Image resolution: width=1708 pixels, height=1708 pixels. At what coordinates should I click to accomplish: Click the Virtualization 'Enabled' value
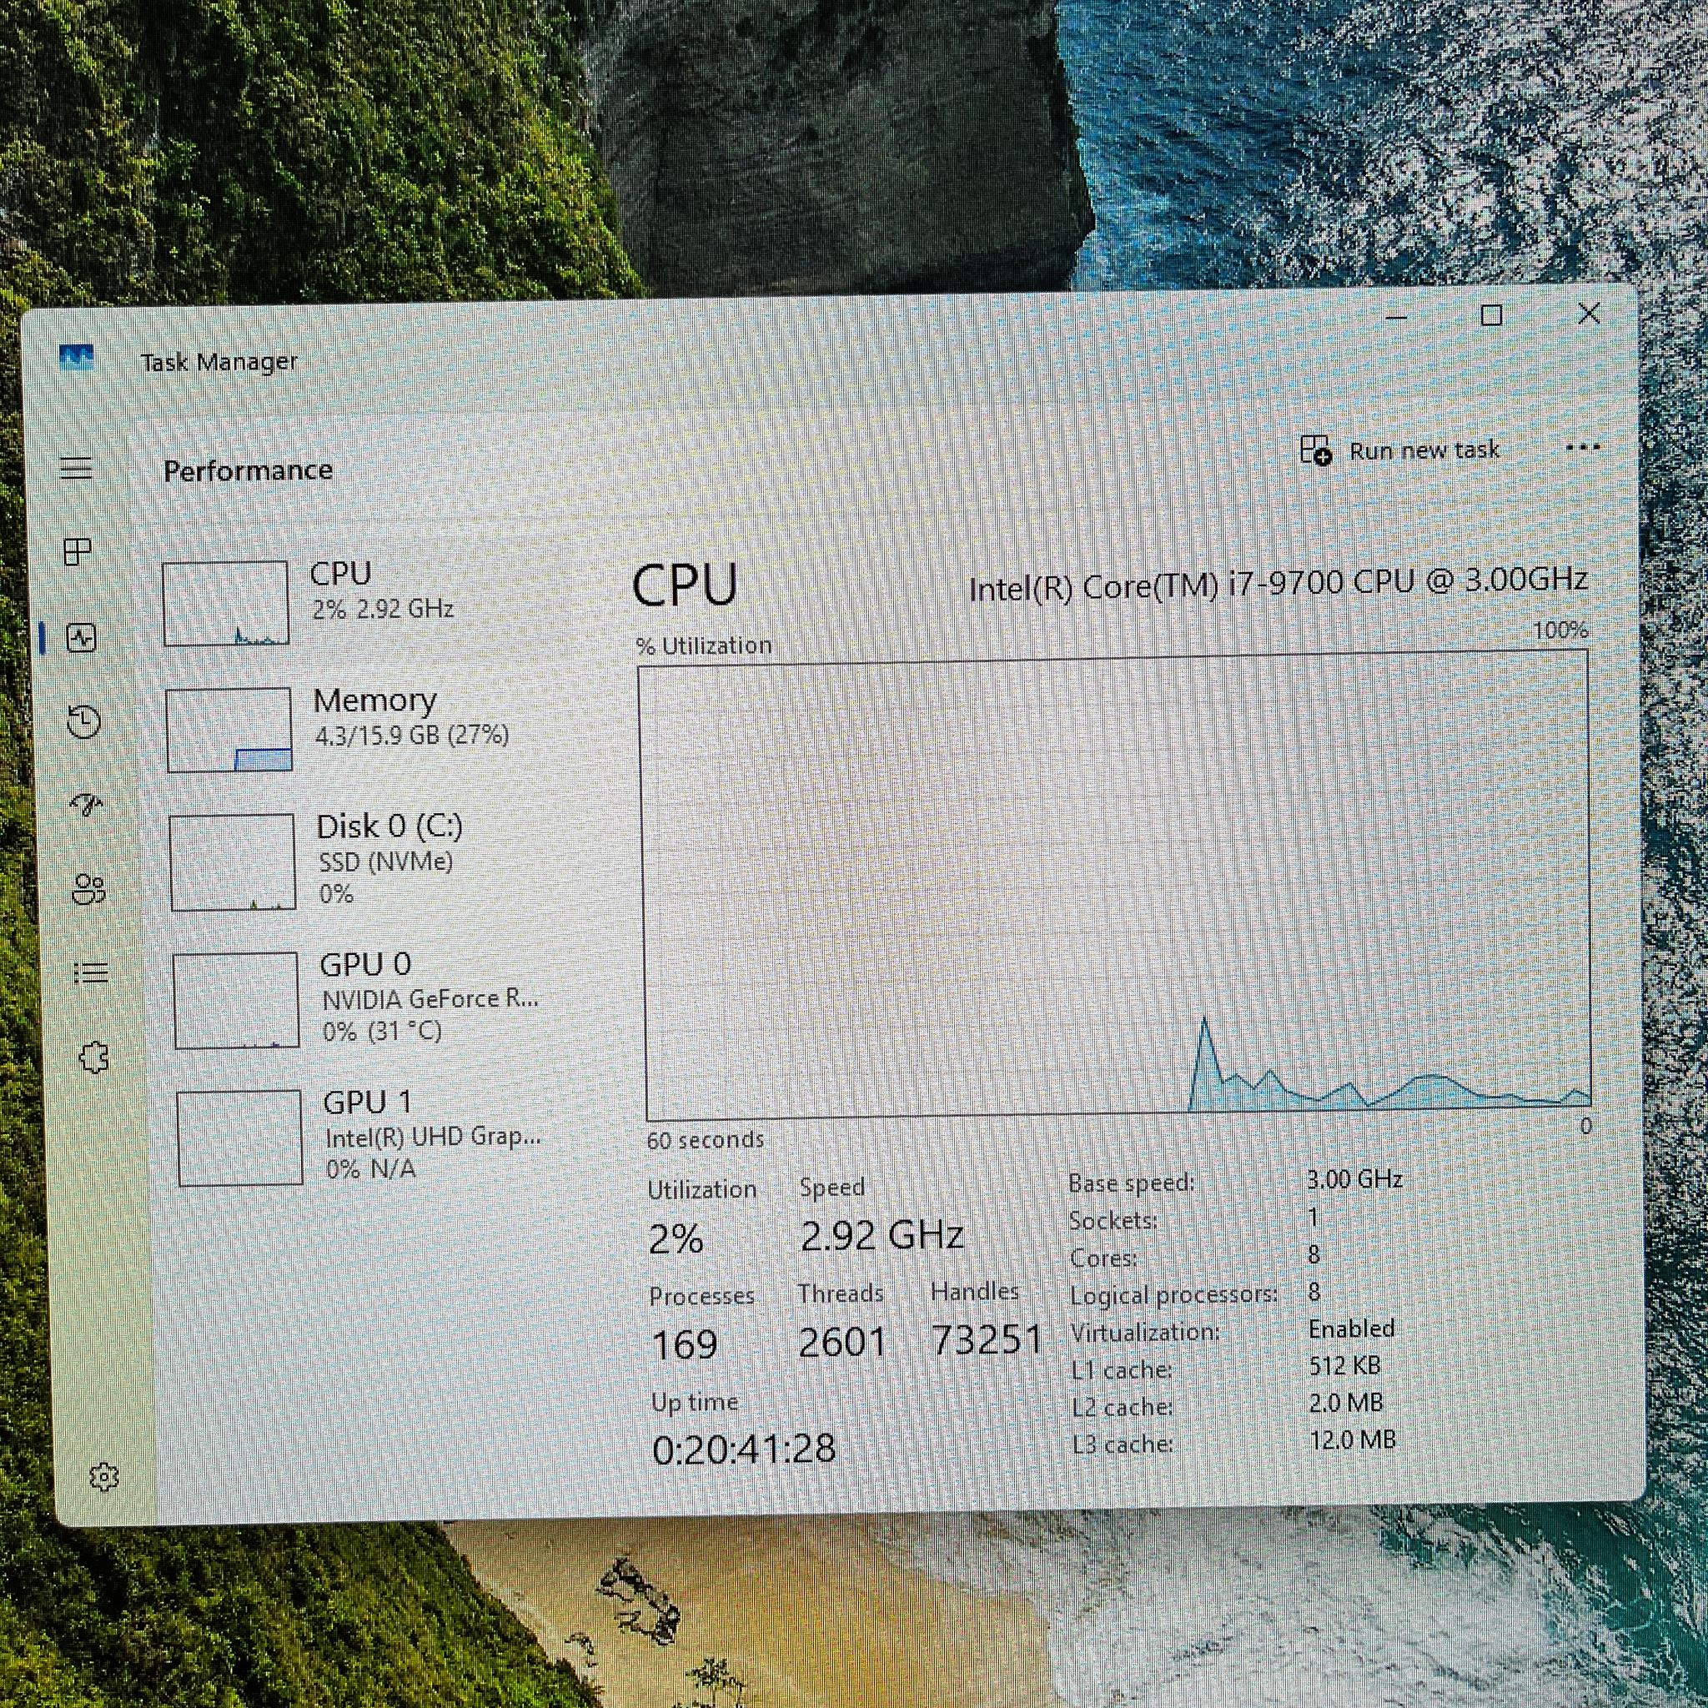pos(1352,1329)
